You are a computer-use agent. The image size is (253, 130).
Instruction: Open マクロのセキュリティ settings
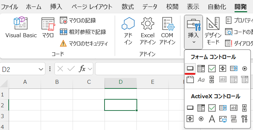84,43
